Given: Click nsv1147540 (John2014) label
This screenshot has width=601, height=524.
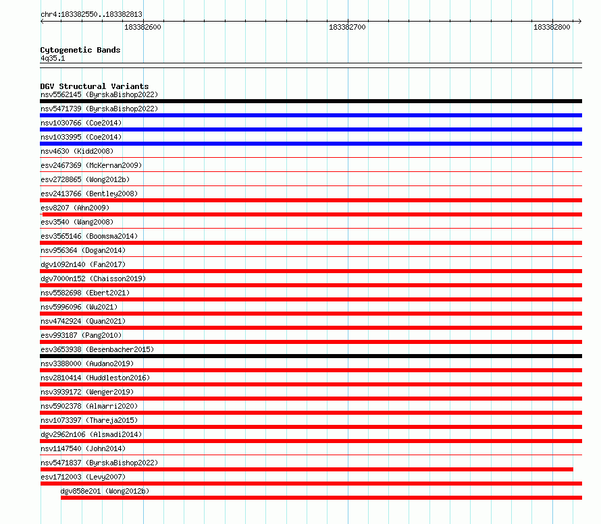Looking at the screenshot, I should 83,448.
